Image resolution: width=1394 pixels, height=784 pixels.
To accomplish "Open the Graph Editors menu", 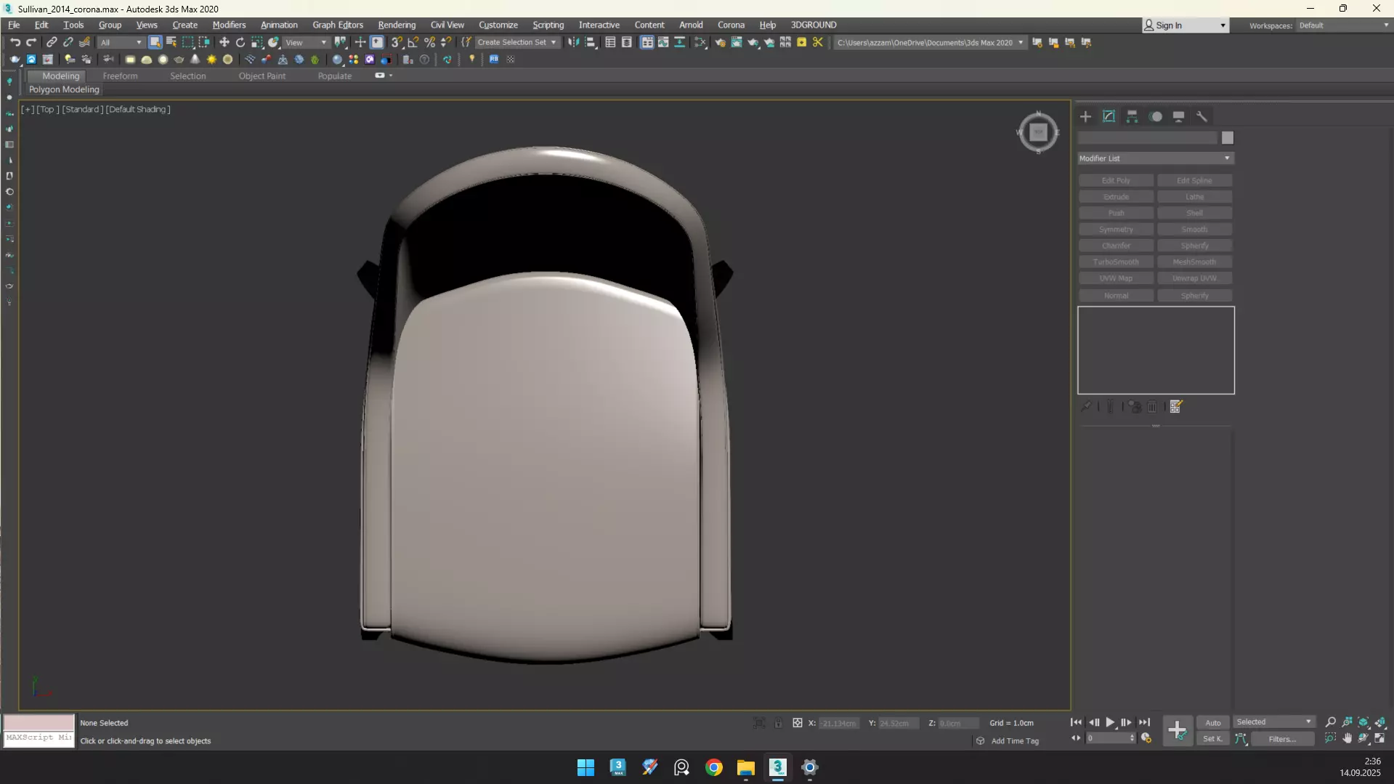I will [338, 25].
